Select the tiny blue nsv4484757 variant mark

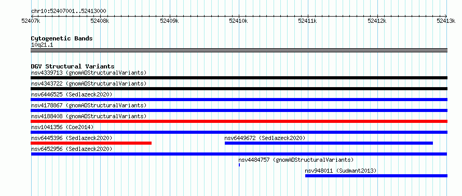[239, 165]
